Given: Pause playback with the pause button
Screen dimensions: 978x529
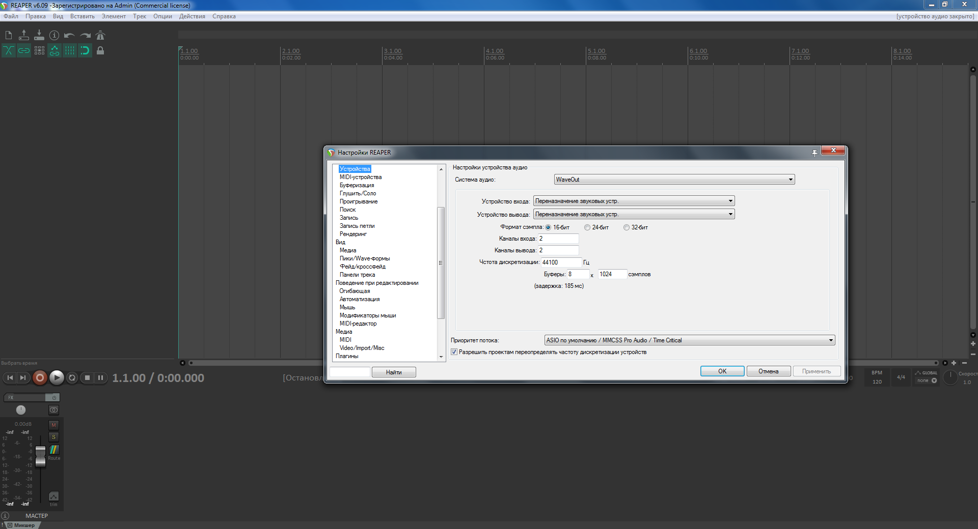Looking at the screenshot, I should 100,377.
